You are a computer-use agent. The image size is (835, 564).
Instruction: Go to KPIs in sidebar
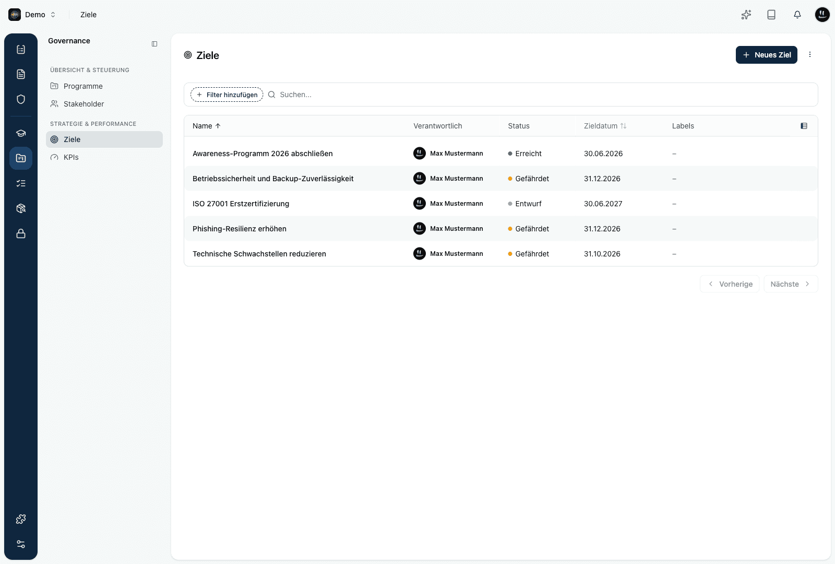tap(104, 157)
